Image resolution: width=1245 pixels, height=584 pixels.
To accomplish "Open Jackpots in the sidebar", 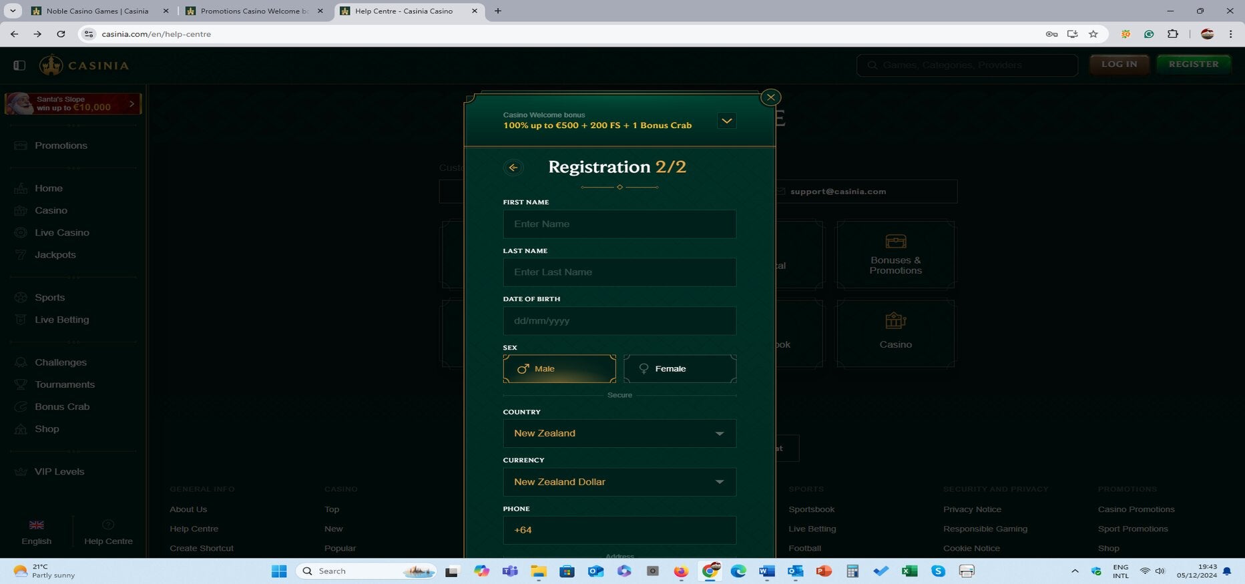I will (x=55, y=254).
